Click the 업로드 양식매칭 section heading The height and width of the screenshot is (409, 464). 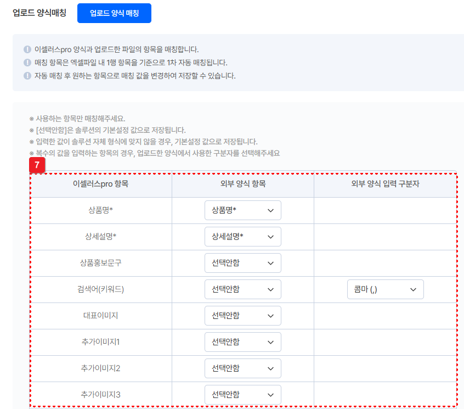[x=39, y=13]
